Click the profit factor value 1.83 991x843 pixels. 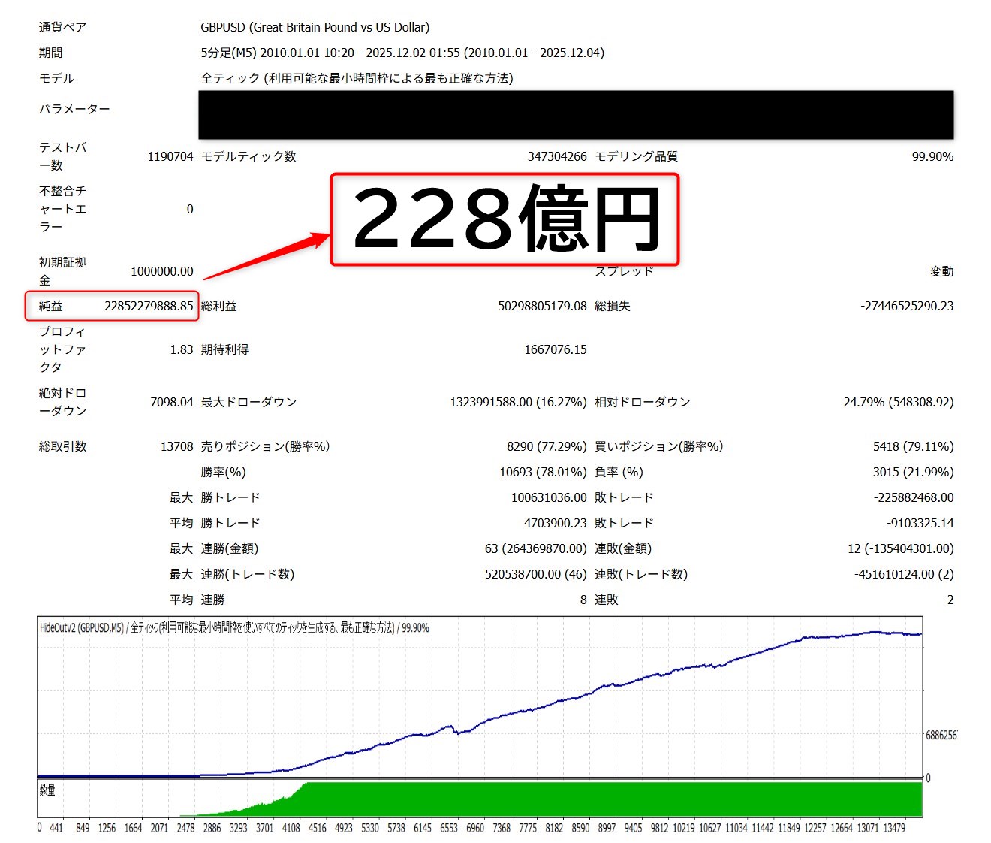tap(182, 349)
